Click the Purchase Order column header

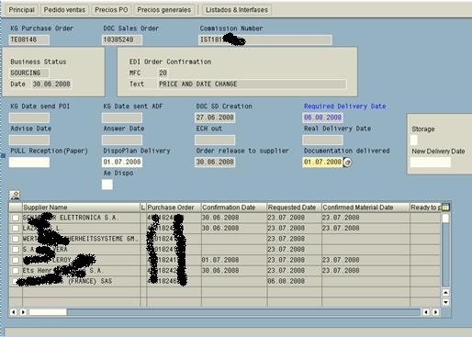tap(174, 208)
